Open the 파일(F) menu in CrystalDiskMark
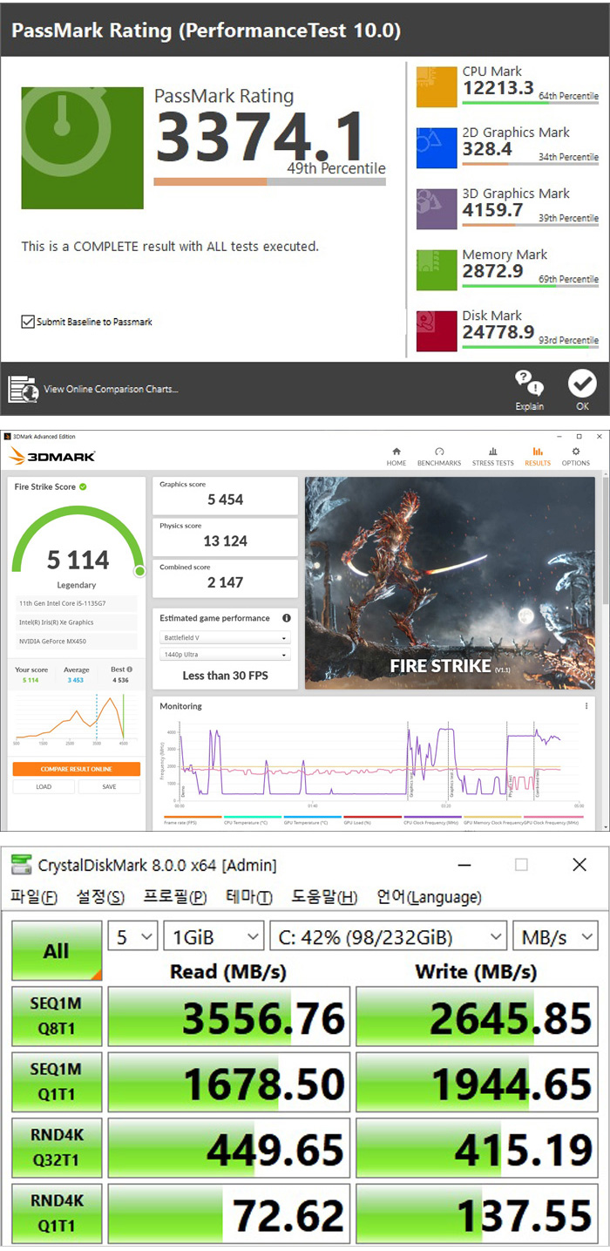Viewport: 610px width, 1251px height. 34,896
